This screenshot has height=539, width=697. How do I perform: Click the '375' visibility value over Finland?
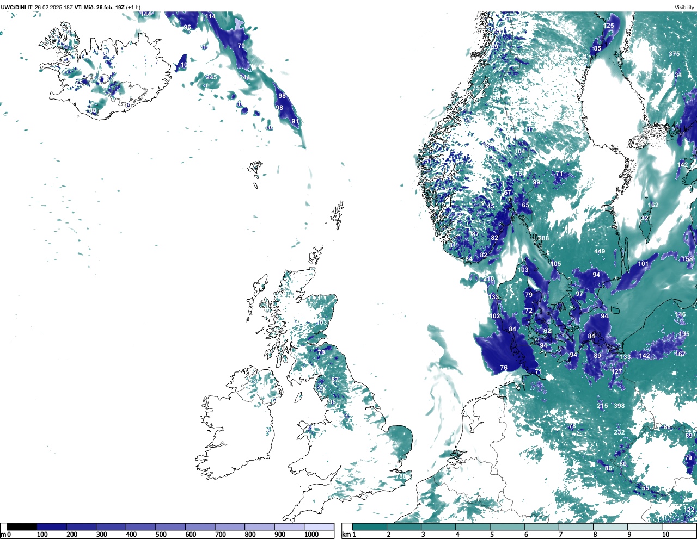pos(674,54)
